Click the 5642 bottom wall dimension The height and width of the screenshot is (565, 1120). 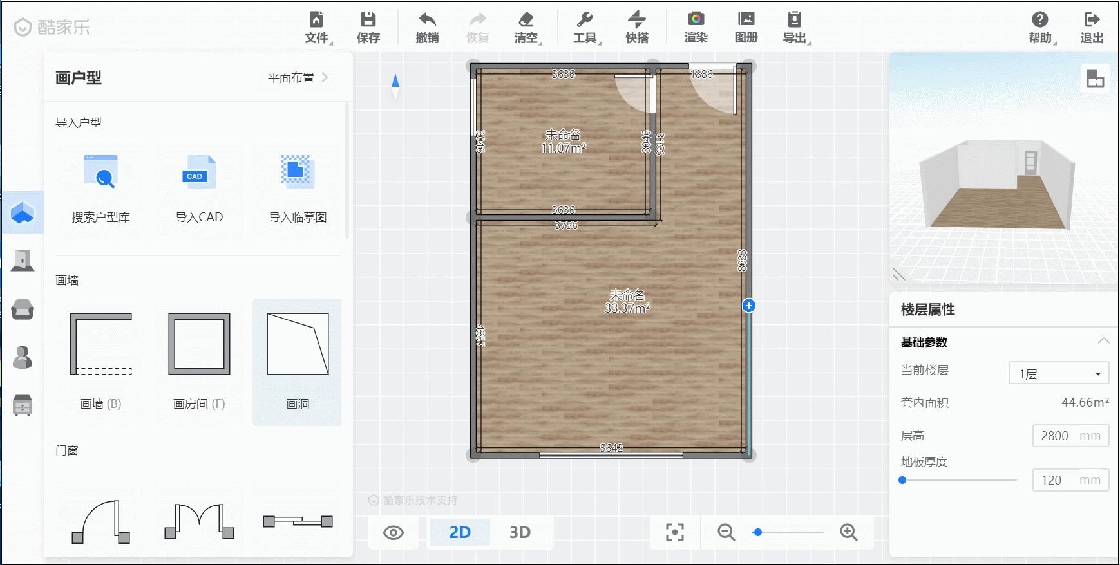pyautogui.click(x=611, y=448)
